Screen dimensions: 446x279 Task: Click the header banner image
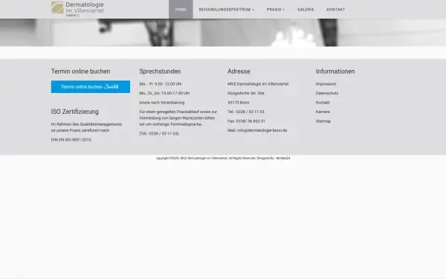223,33
